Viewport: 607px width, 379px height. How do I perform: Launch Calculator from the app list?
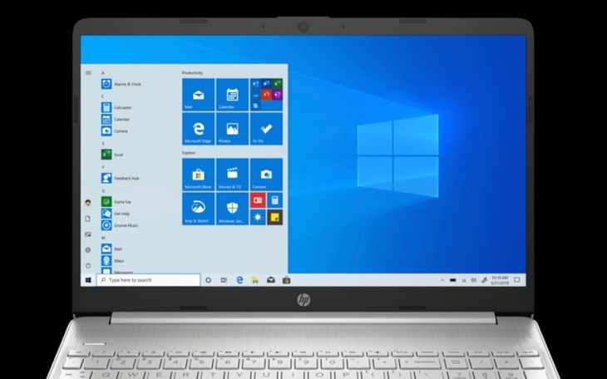click(x=116, y=107)
